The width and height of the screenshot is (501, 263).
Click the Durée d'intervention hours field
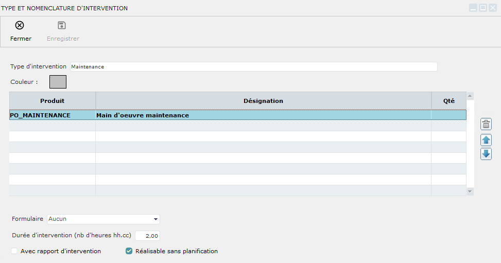click(x=147, y=236)
